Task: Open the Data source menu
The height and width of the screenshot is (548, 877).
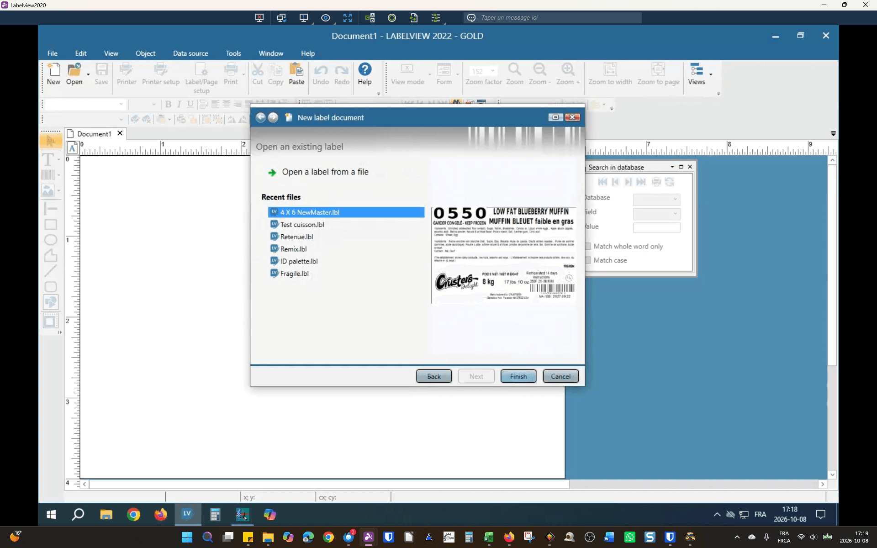Action: [190, 53]
